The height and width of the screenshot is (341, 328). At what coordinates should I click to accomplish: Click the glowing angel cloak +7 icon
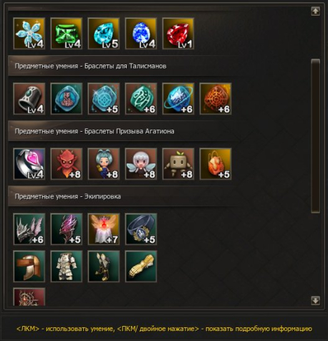(x=104, y=229)
